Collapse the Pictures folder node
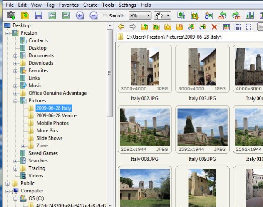 [x=15, y=101]
